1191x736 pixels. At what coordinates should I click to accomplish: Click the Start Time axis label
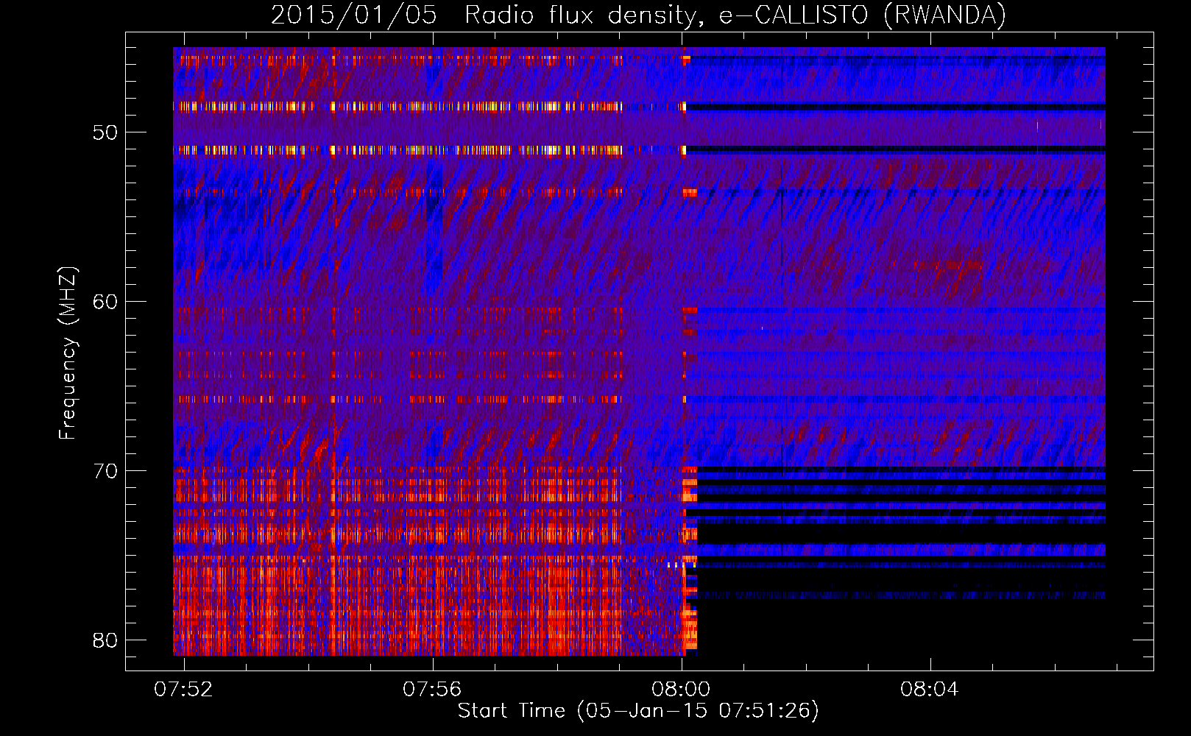click(x=638, y=711)
